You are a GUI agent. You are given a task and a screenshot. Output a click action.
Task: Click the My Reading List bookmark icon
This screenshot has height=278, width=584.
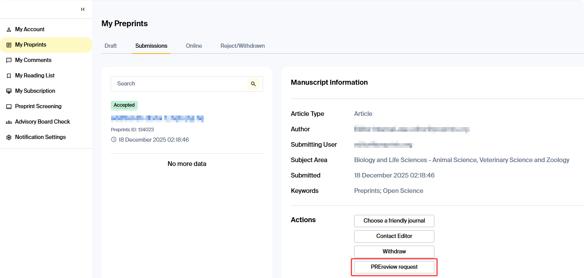[x=9, y=76]
